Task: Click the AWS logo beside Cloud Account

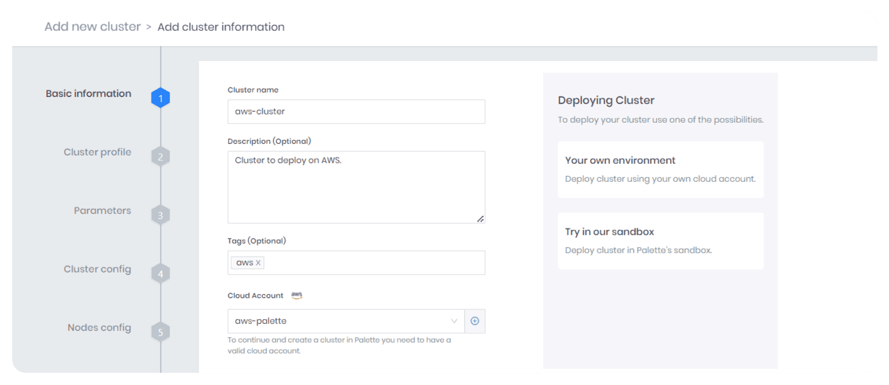Action: click(x=296, y=296)
